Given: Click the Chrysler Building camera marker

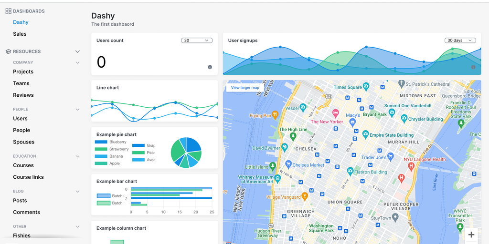Looking at the screenshot, I should point(404,119).
